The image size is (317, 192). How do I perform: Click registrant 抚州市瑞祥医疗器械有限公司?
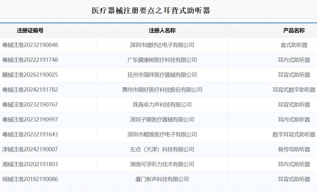coord(162,75)
